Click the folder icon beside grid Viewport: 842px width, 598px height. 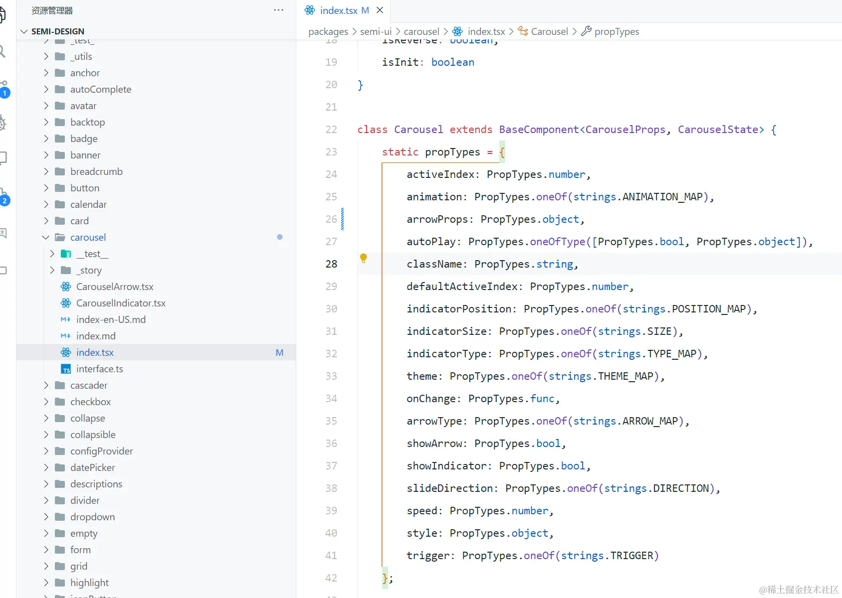(60, 566)
